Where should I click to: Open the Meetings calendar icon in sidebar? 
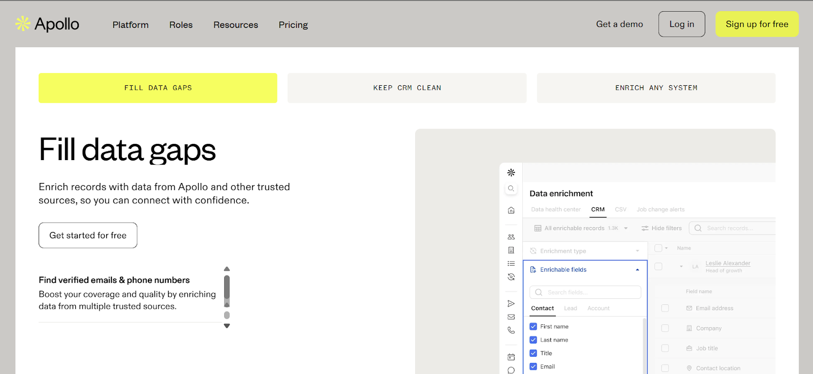coord(511,357)
